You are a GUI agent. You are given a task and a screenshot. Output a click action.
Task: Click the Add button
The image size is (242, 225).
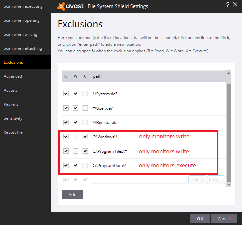pos(72,194)
